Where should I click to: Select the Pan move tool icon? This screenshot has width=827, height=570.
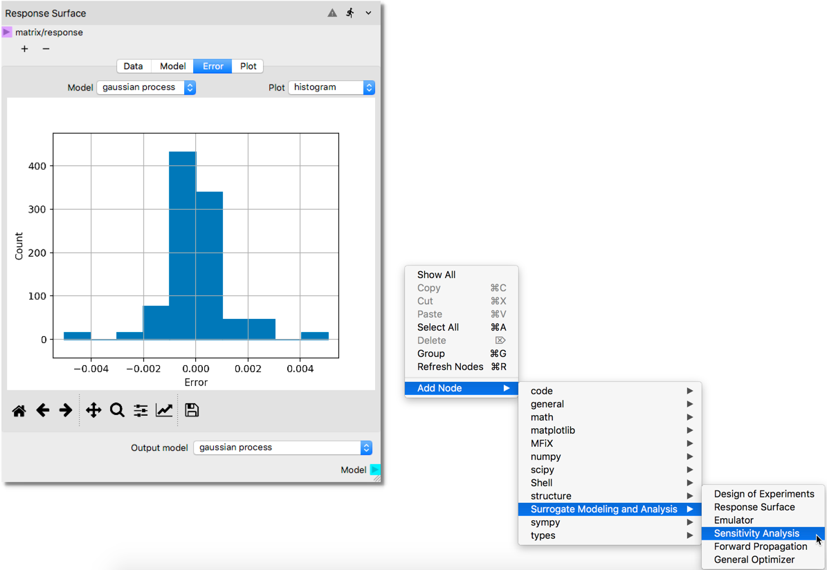93,411
